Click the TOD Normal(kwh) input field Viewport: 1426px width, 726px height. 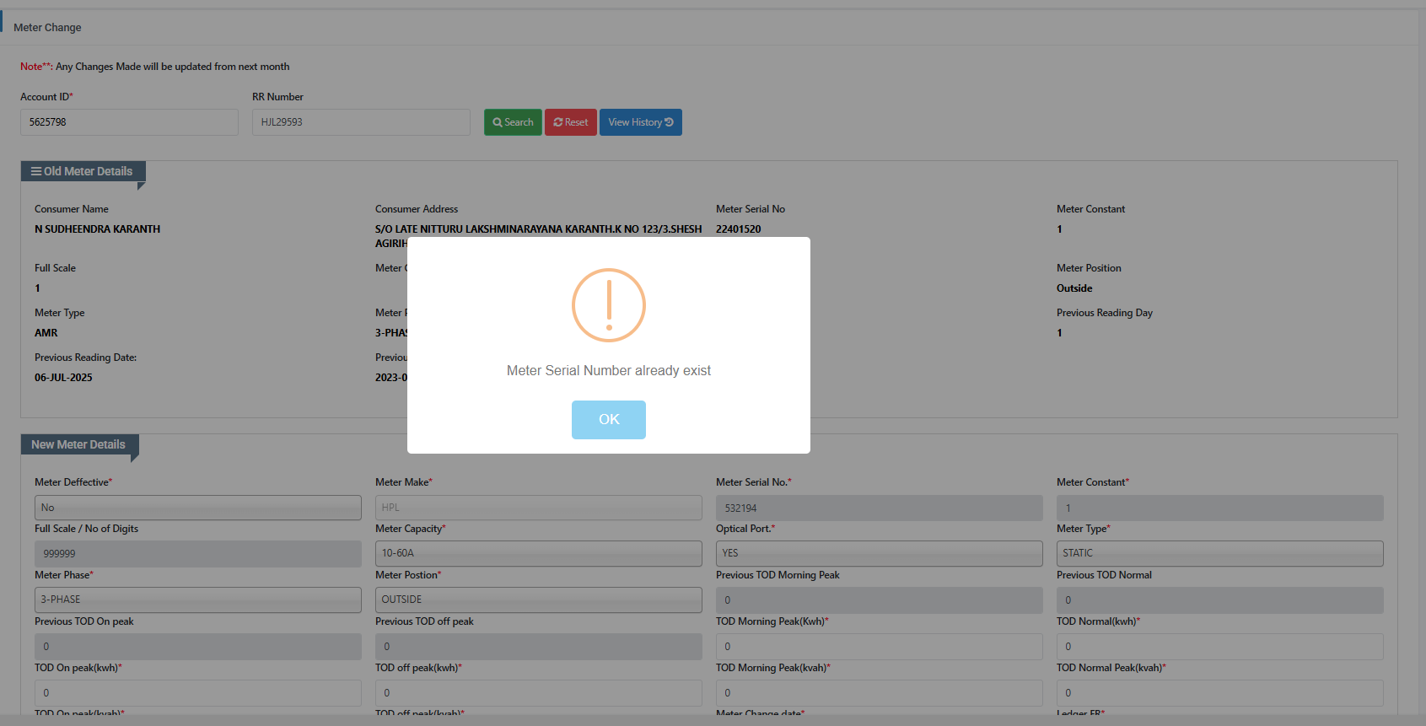pos(1219,647)
